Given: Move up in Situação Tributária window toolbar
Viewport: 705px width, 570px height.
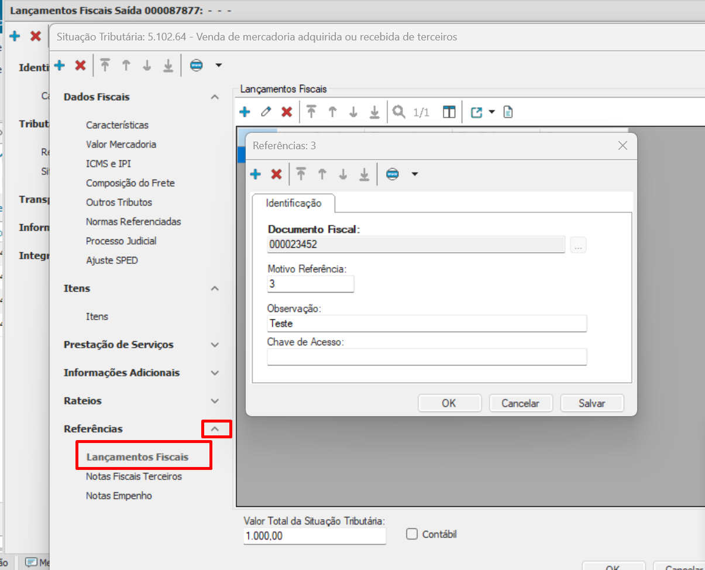Looking at the screenshot, I should (x=126, y=66).
